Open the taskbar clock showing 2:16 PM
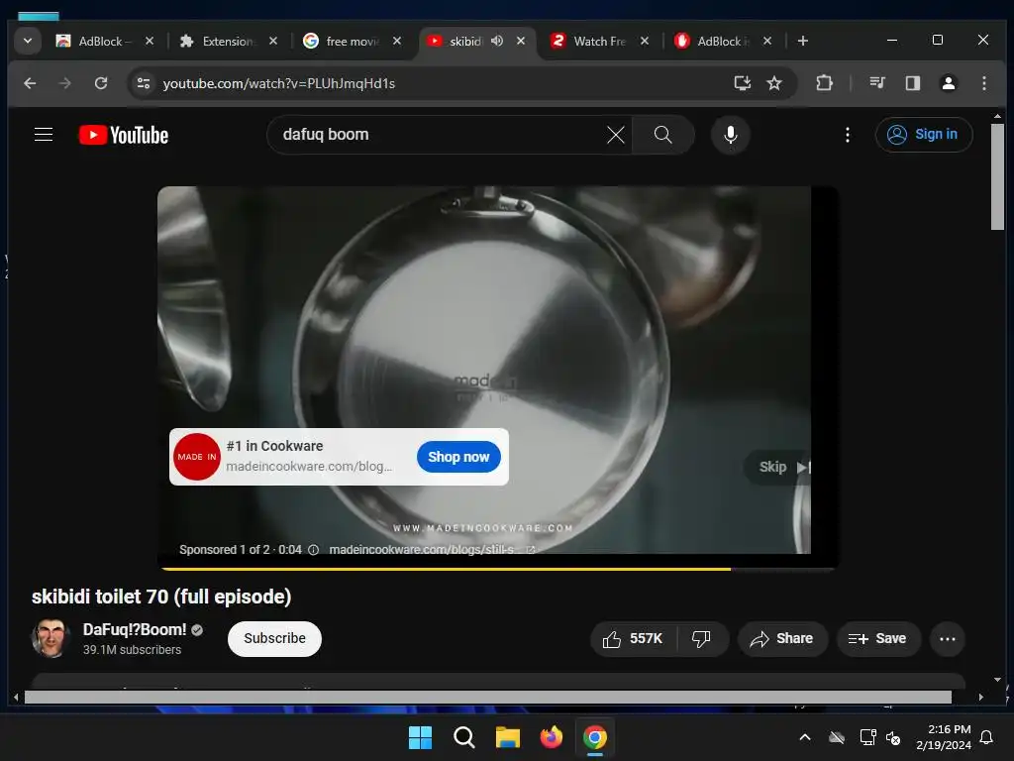This screenshot has width=1014, height=761. tap(944, 737)
